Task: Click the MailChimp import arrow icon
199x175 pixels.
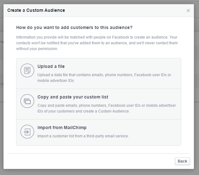Action: [x=27, y=132]
